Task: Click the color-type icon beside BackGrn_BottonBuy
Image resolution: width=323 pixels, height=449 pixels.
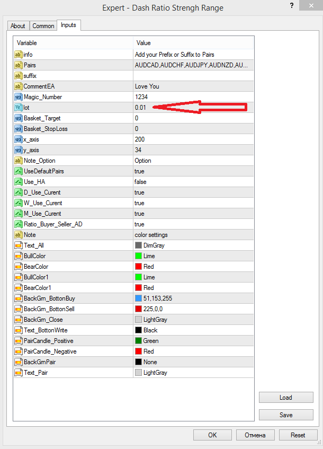Action: 18,298
